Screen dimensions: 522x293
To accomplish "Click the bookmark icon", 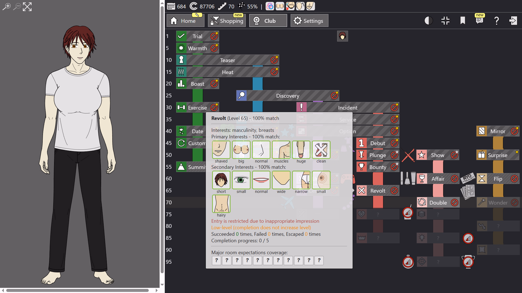I will (x=462, y=21).
